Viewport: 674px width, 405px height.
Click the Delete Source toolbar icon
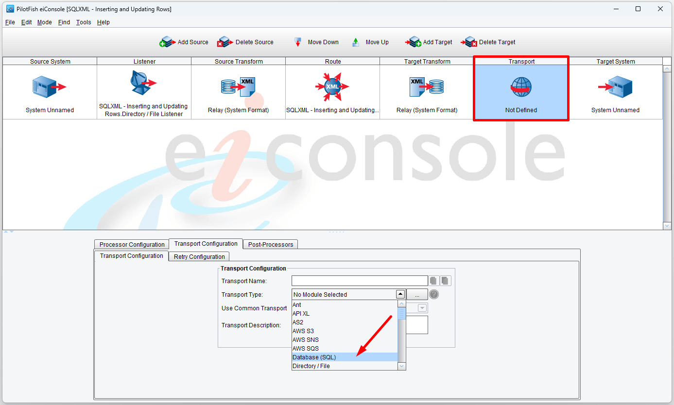225,42
